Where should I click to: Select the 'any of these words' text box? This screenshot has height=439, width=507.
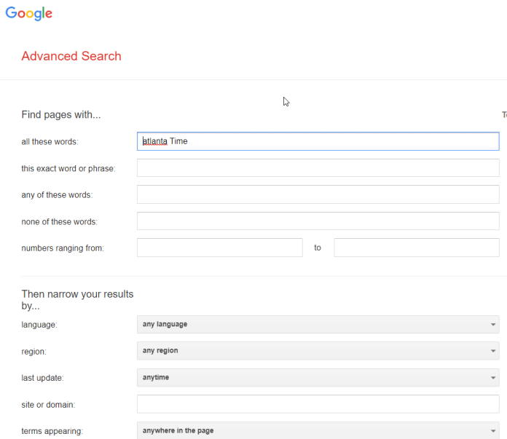318,194
